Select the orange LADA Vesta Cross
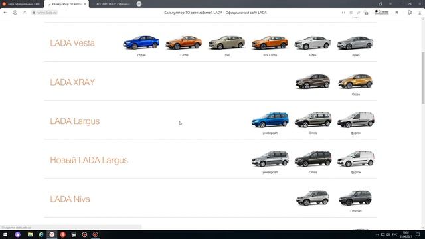The width and height of the screenshot is (425, 239). [x=184, y=42]
